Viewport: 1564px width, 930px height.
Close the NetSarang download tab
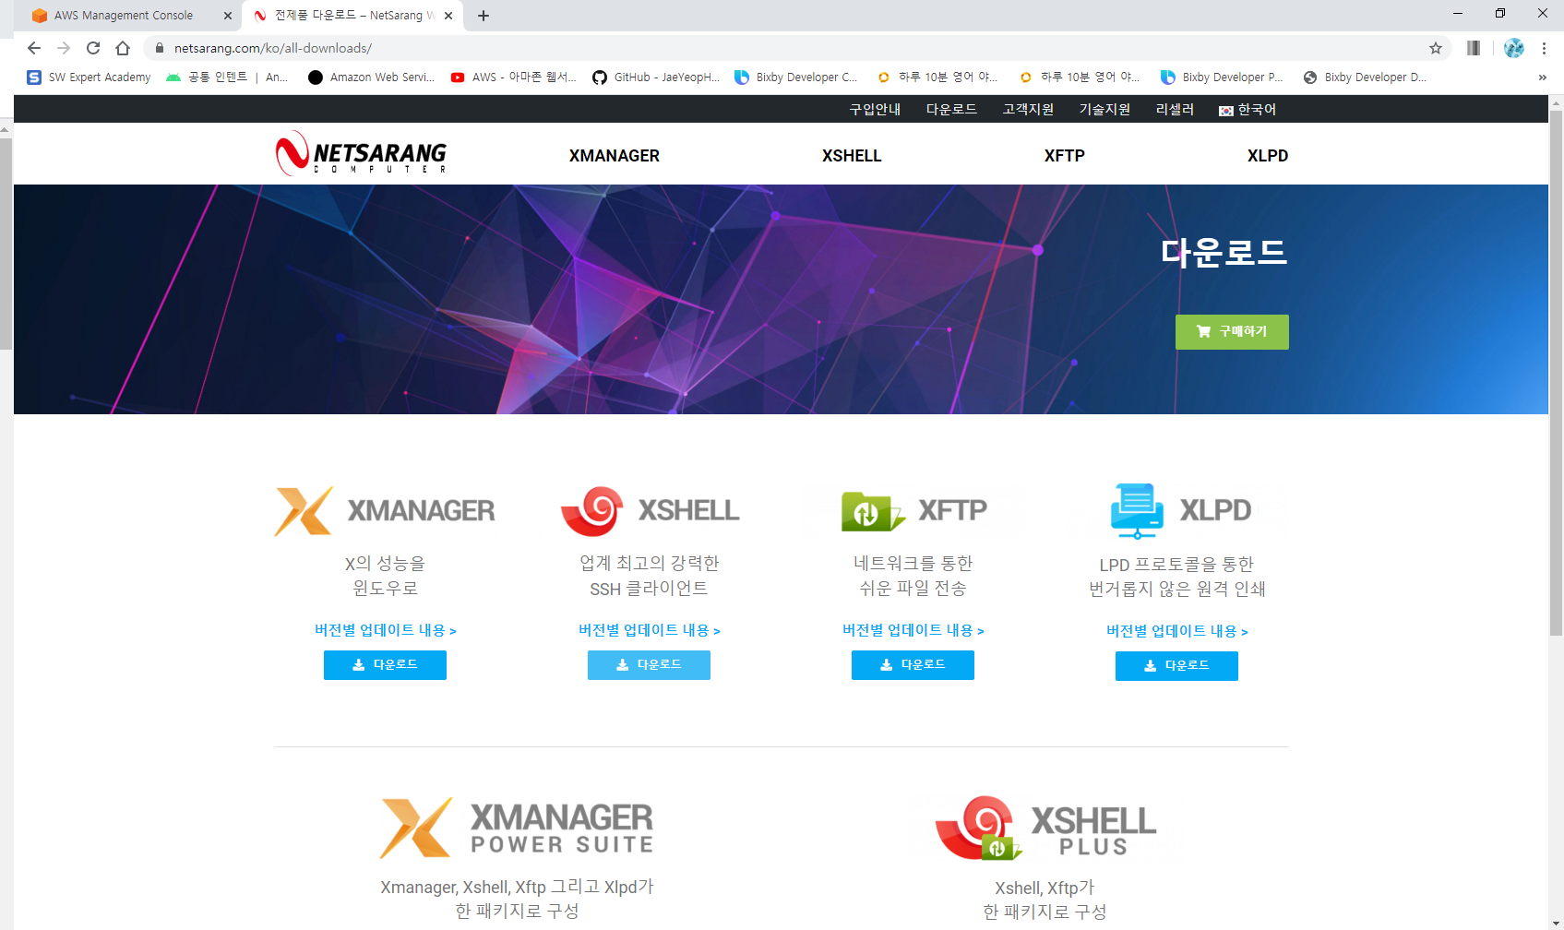[448, 16]
